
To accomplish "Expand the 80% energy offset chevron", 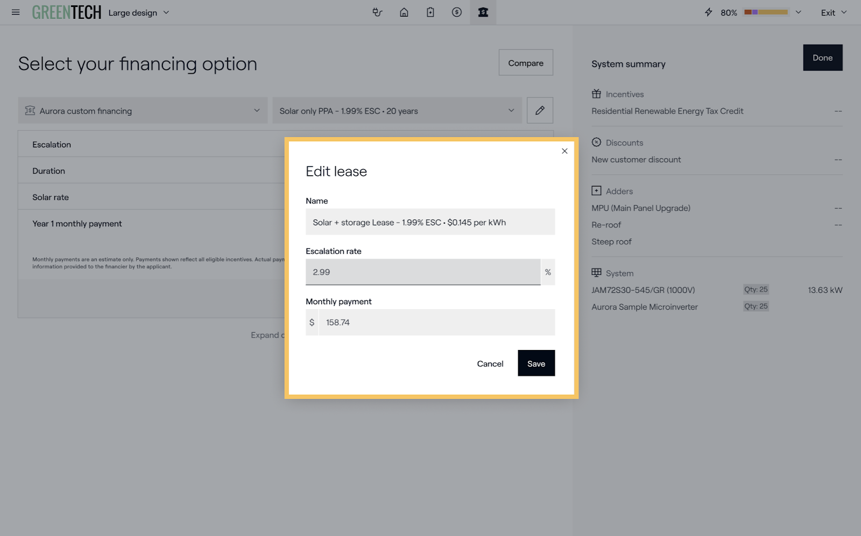I will click(x=798, y=12).
